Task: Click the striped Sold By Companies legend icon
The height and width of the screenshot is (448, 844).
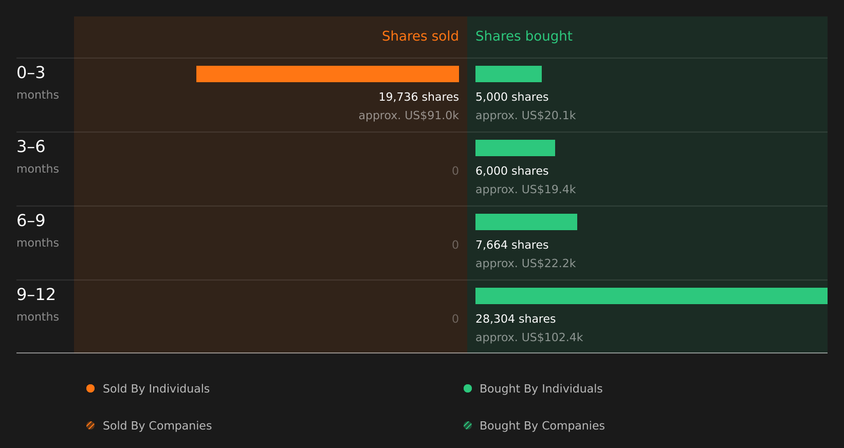Action: coord(90,425)
